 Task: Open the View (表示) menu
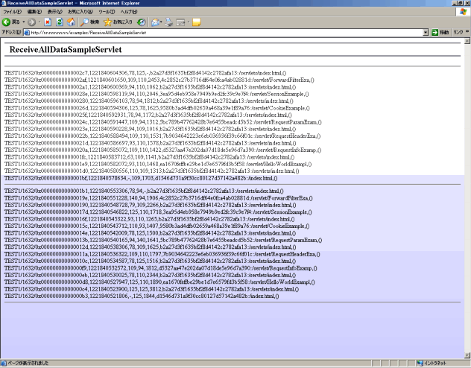[54, 12]
